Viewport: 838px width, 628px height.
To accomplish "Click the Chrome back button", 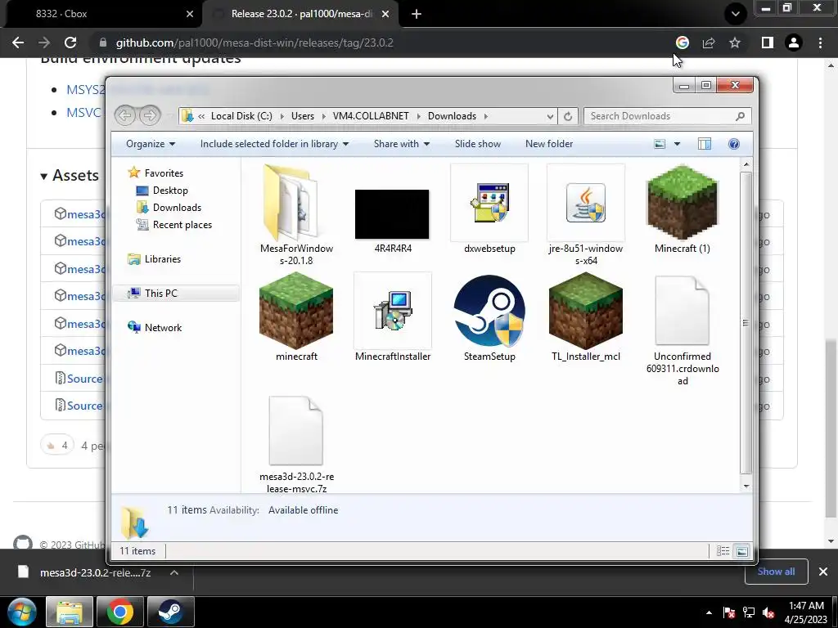I will [x=18, y=43].
